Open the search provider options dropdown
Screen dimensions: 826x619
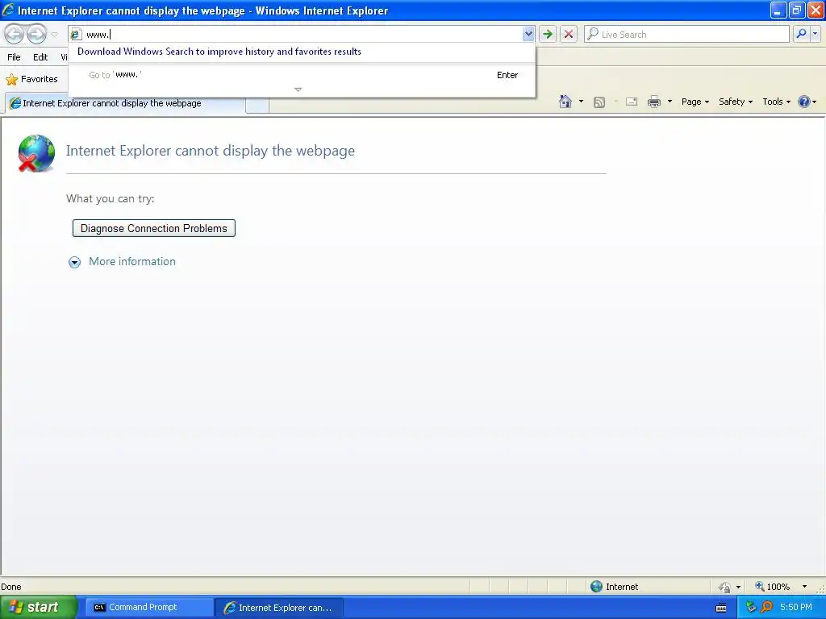(815, 34)
